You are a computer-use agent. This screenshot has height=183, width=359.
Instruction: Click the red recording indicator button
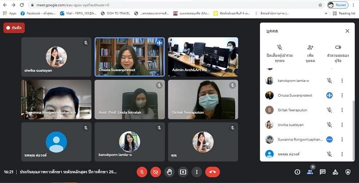click(x=14, y=28)
